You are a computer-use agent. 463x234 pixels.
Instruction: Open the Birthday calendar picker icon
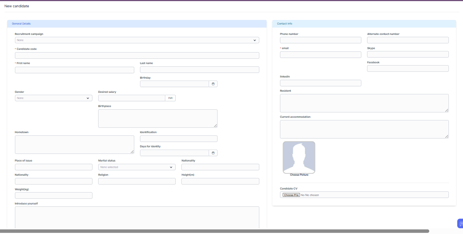tap(213, 84)
